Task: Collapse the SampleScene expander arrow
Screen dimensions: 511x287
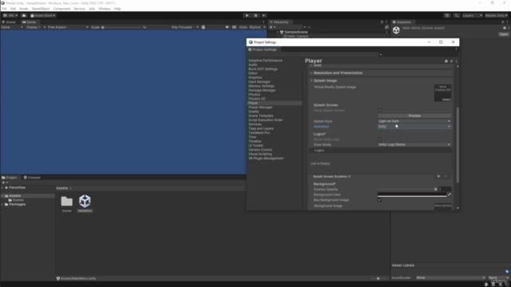Action: tap(278, 32)
